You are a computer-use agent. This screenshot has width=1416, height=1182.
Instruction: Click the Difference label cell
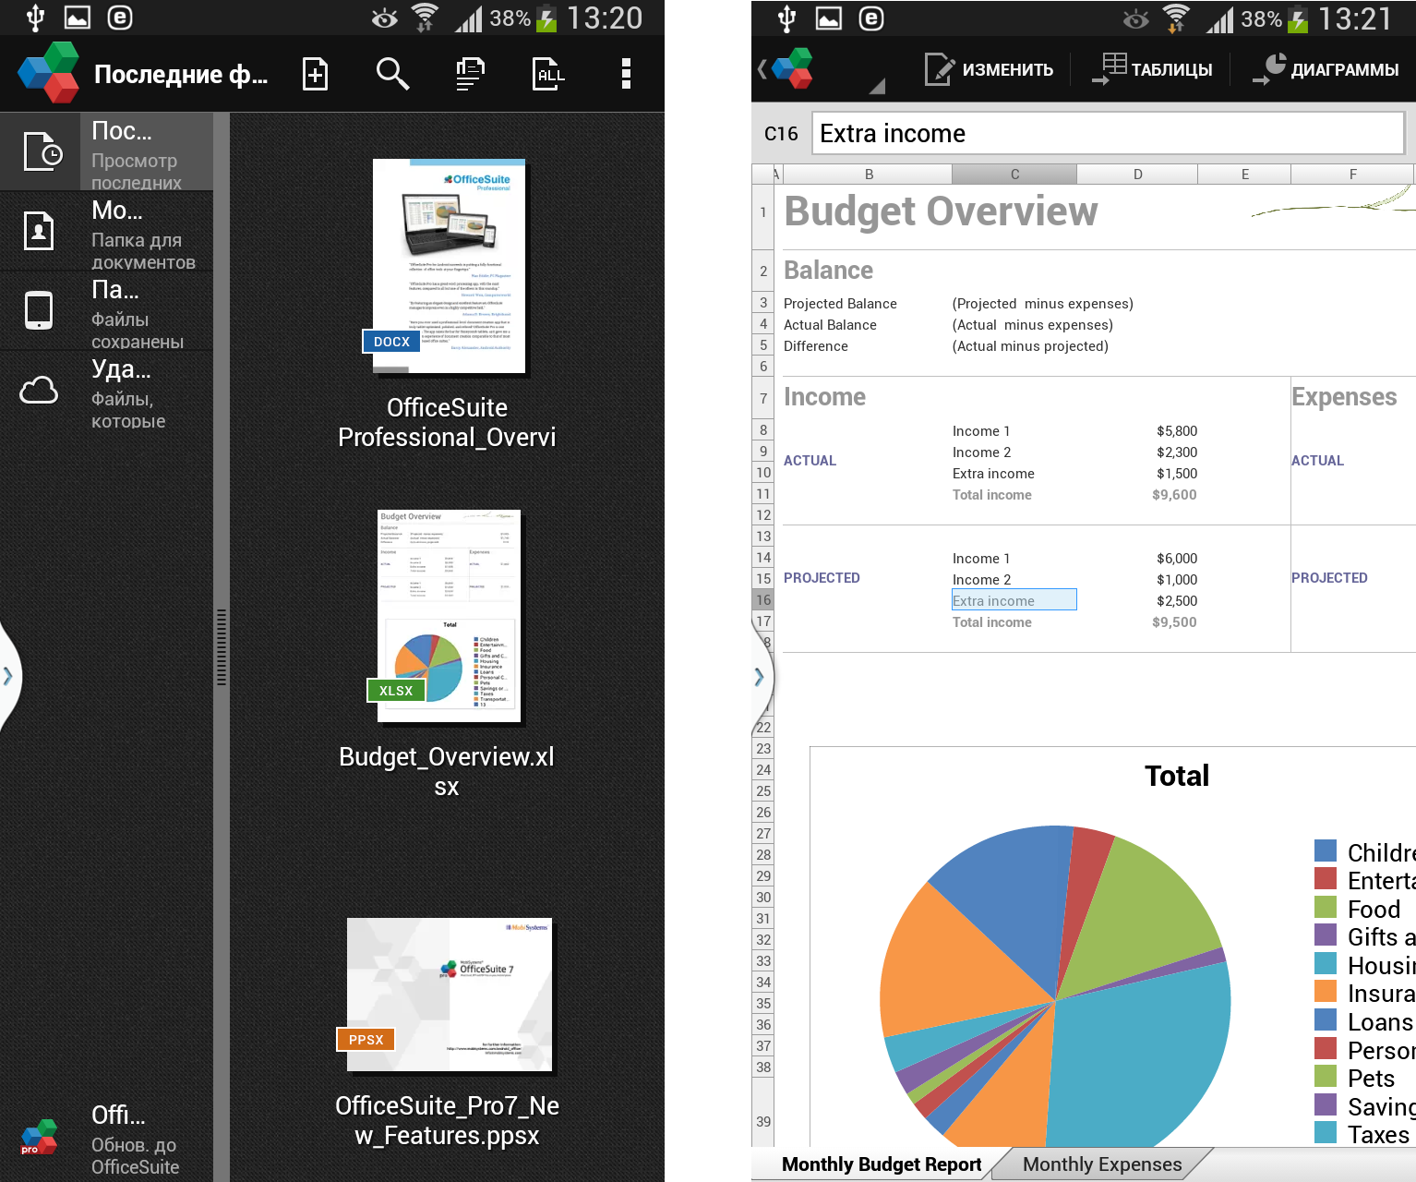point(816,346)
